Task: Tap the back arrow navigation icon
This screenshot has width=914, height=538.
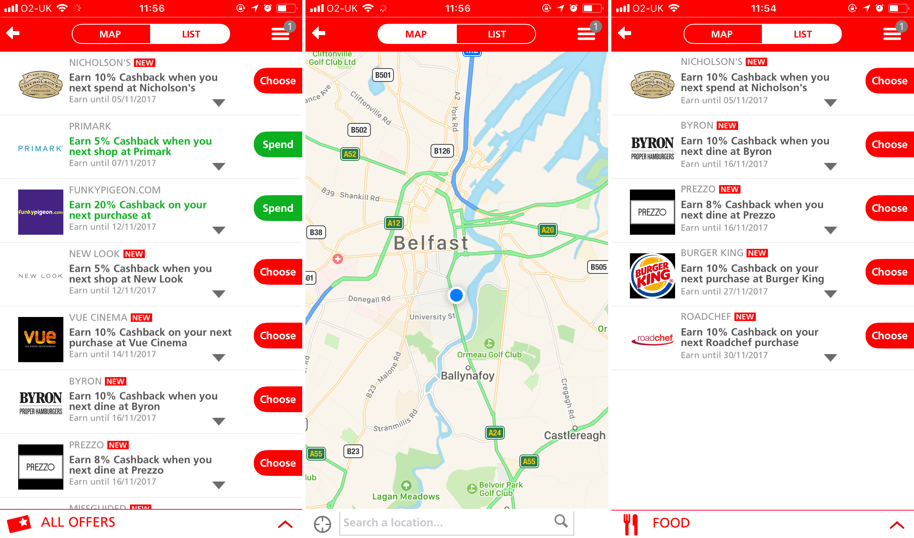Action: point(14,33)
